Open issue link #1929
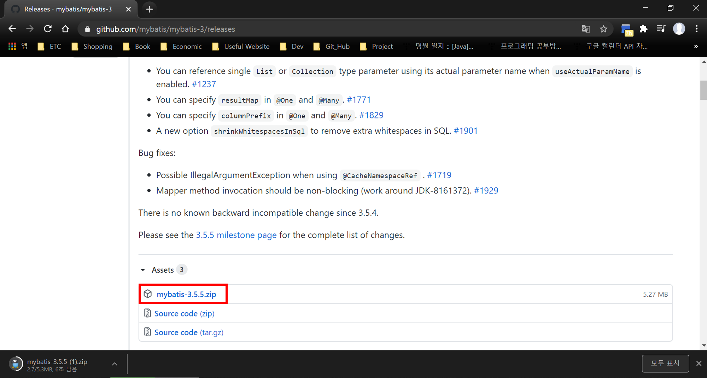Screen dimensions: 707x378 [x=486, y=191]
